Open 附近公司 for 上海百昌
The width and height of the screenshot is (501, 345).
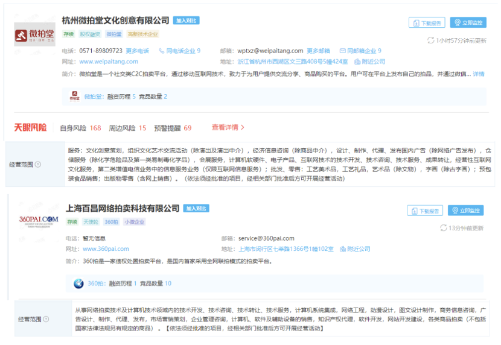(x=359, y=249)
